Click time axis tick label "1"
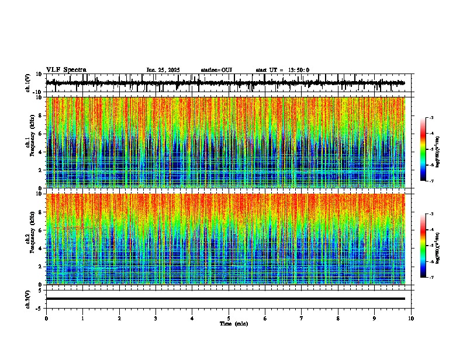Screen dimensions: 463x357 tap(83, 318)
